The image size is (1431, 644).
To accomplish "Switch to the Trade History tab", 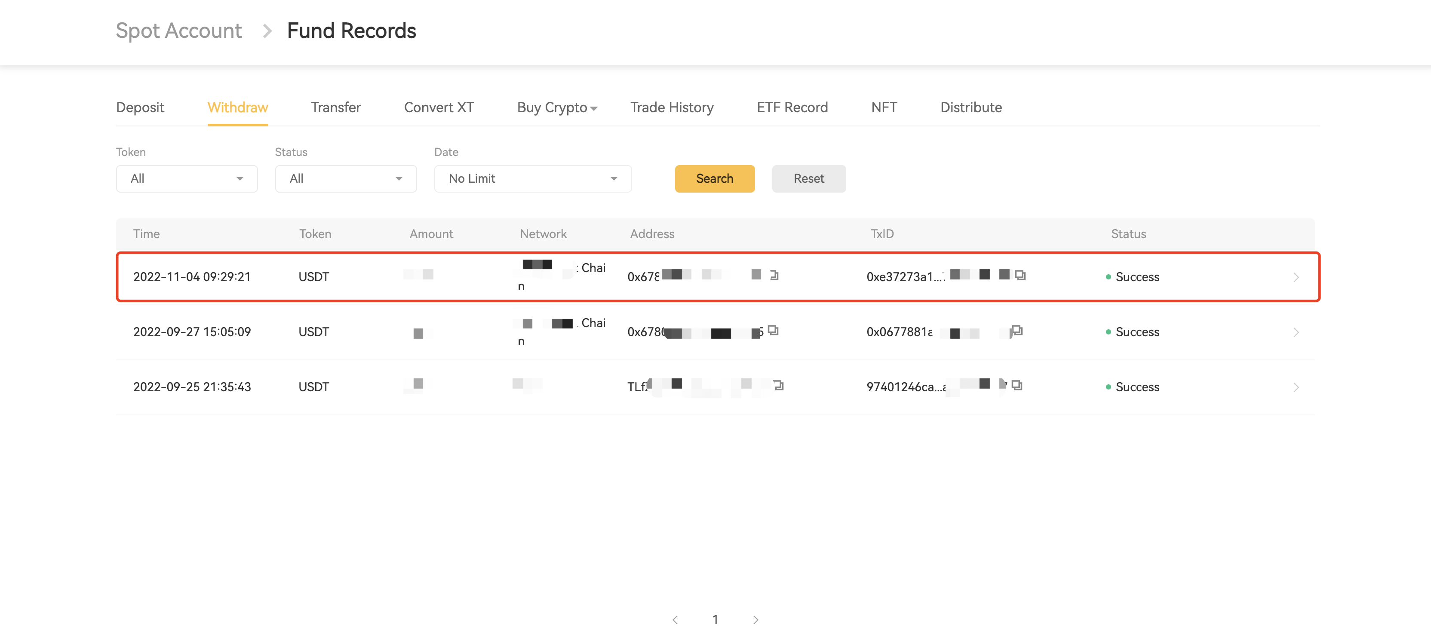I will pyautogui.click(x=672, y=108).
